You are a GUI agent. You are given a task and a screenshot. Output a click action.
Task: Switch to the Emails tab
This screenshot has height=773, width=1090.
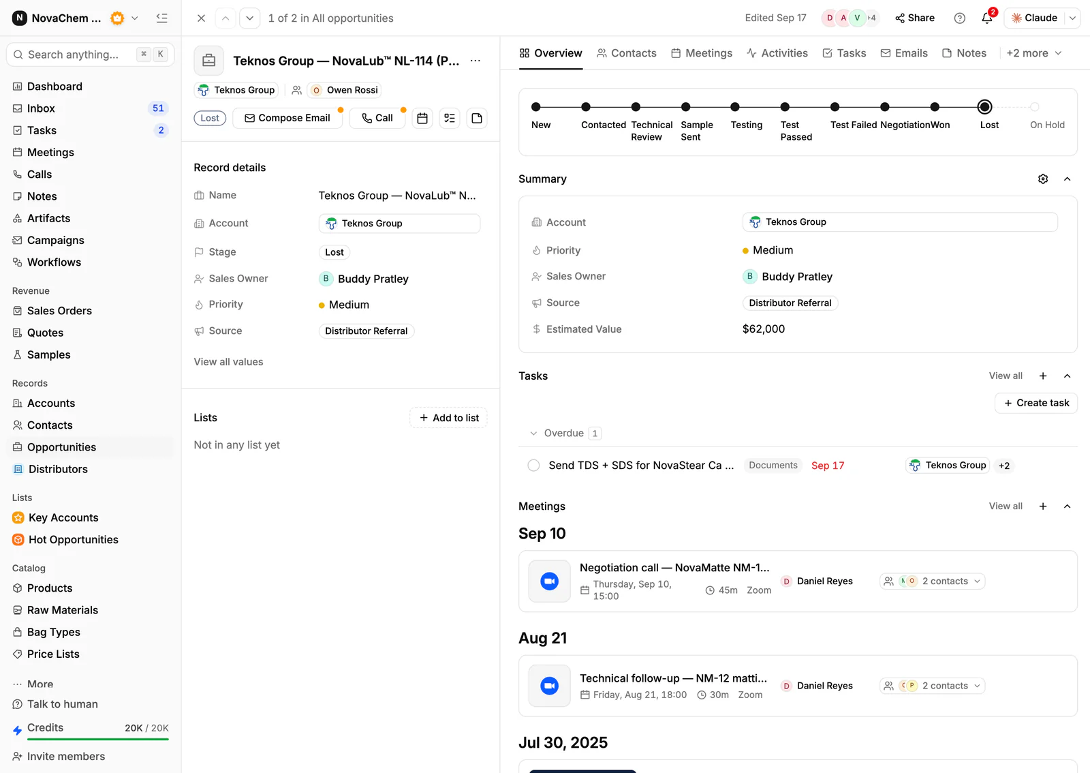click(x=904, y=53)
